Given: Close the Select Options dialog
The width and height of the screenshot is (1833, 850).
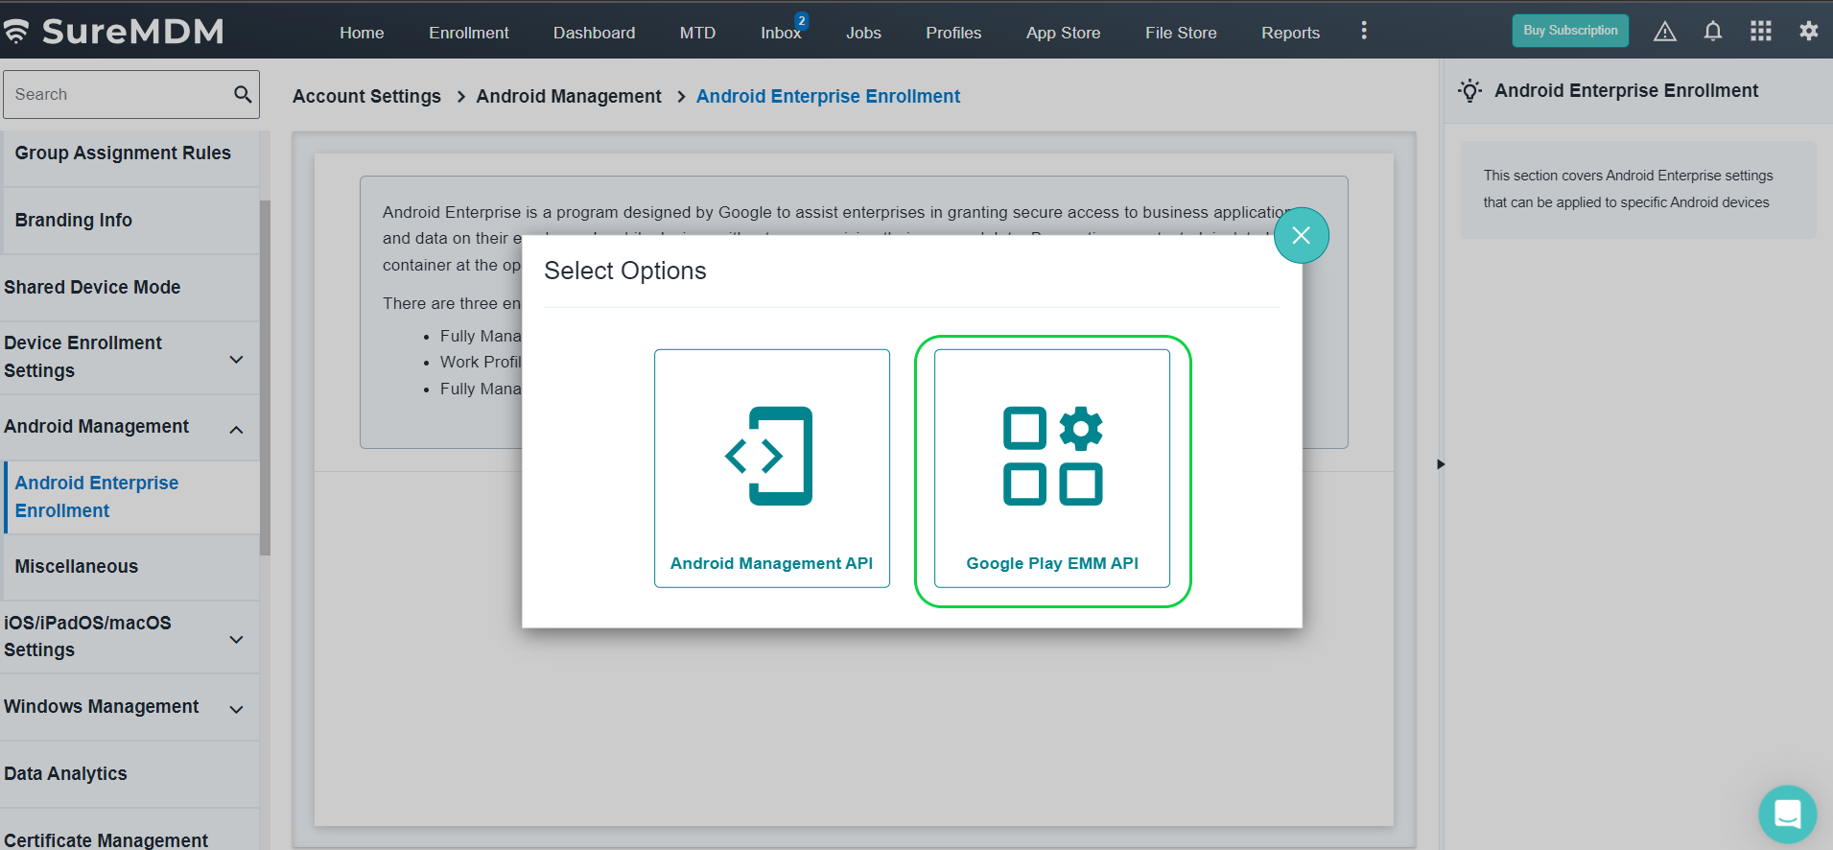Looking at the screenshot, I should coord(1302,235).
